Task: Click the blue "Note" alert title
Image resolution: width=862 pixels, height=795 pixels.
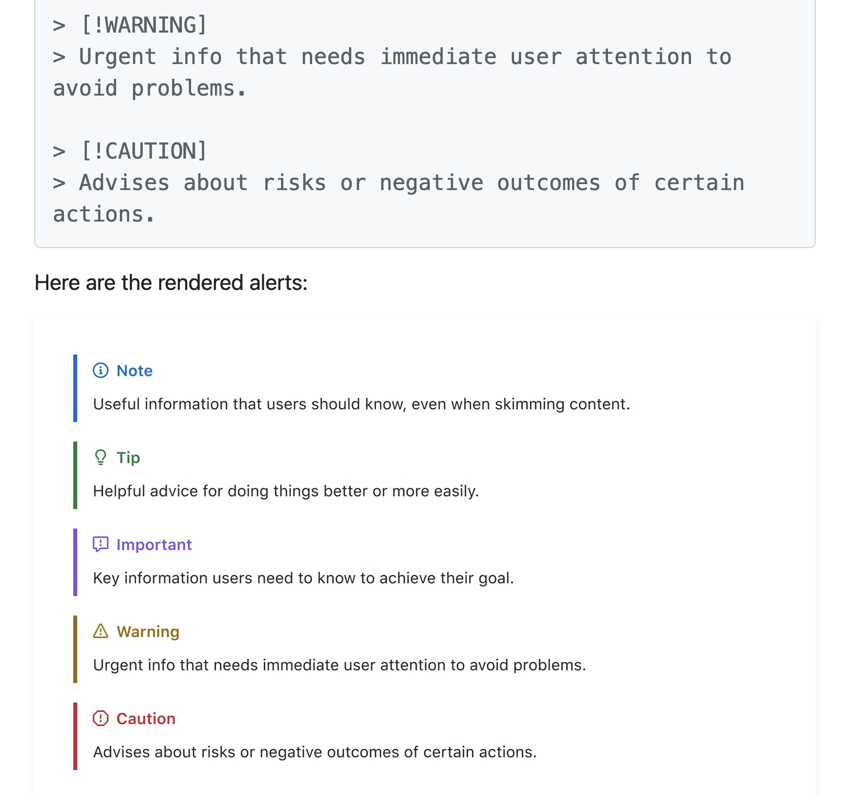Action: 135,371
